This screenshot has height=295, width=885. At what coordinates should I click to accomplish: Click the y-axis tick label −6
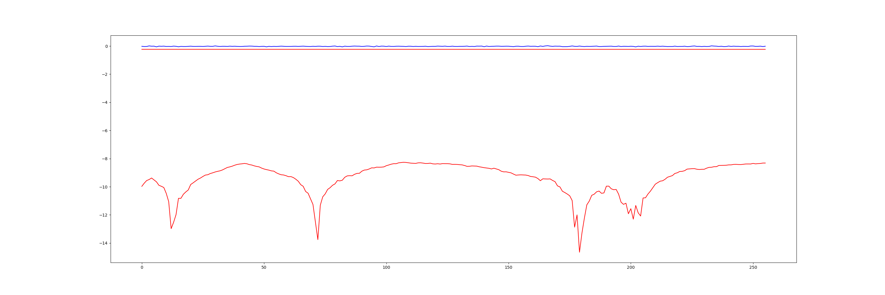pos(104,131)
